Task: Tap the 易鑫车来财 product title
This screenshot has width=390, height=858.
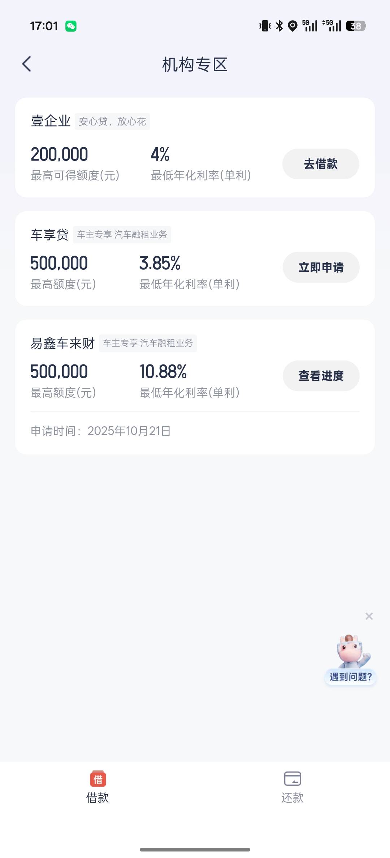Action: point(62,343)
